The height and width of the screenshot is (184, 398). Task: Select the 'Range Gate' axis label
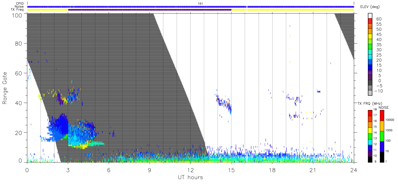5,88
